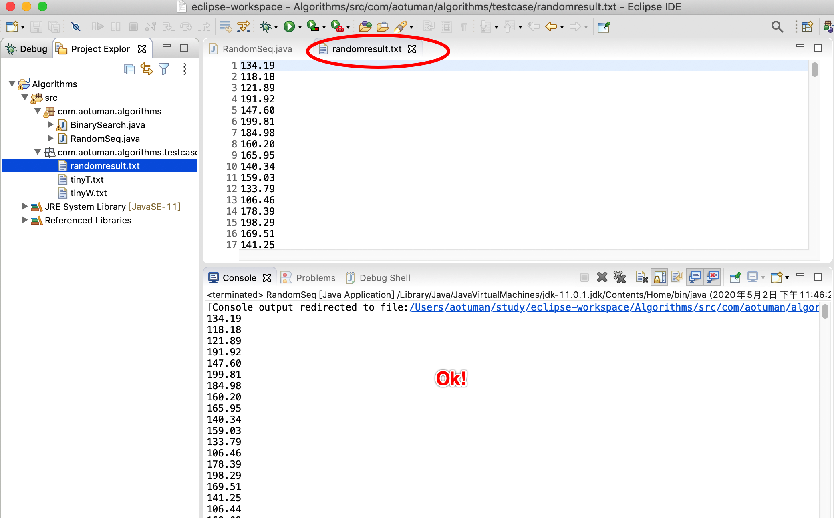Toggle Scroll Lock in Console
834x518 pixels.
659,277
